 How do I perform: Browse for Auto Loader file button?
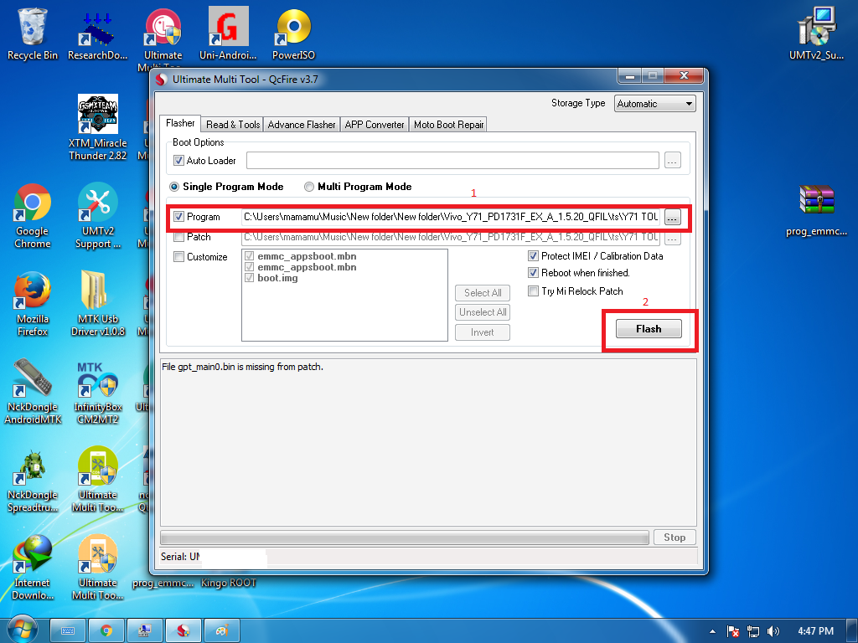(x=673, y=160)
